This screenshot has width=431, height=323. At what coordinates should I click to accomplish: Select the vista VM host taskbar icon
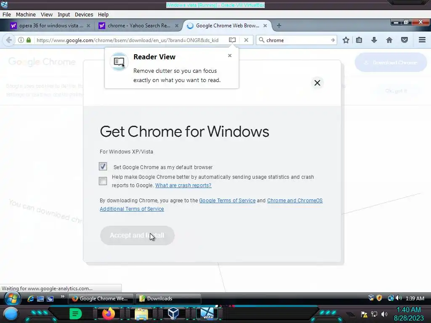click(x=207, y=314)
